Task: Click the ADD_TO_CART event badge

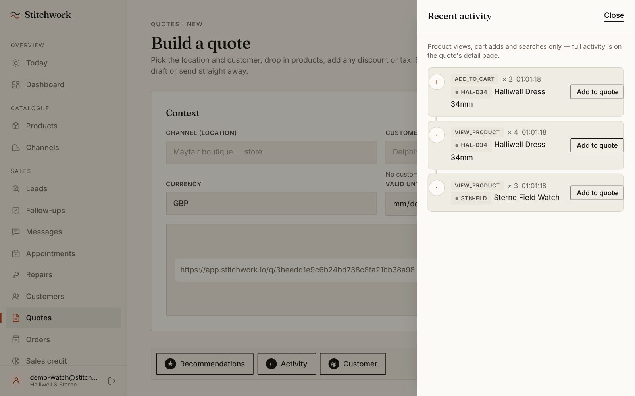Action: click(475, 79)
